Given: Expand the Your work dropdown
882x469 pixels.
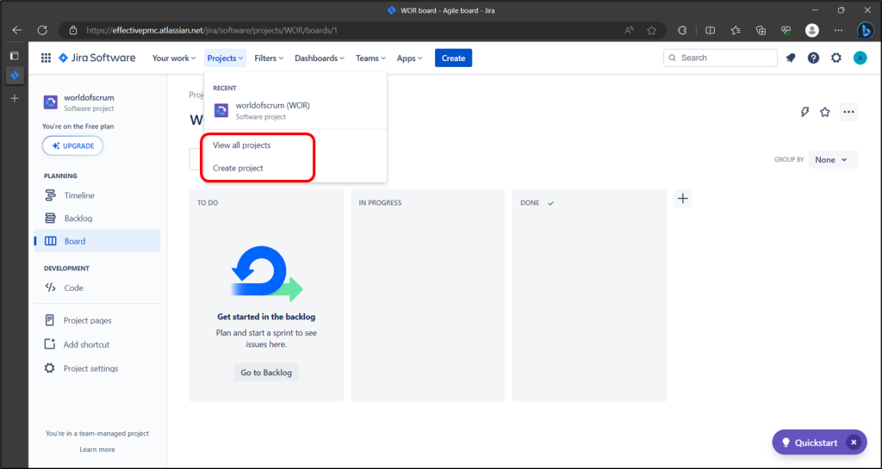Looking at the screenshot, I should 174,58.
